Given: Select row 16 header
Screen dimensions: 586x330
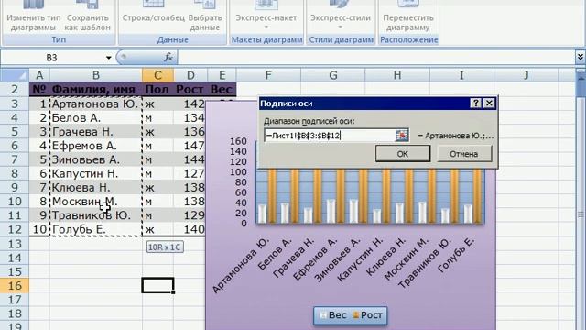Looking at the screenshot, I should [15, 285].
